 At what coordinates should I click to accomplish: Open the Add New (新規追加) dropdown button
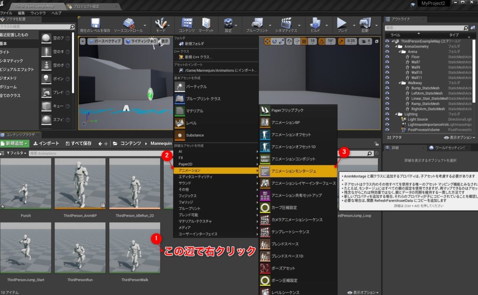click(x=14, y=143)
